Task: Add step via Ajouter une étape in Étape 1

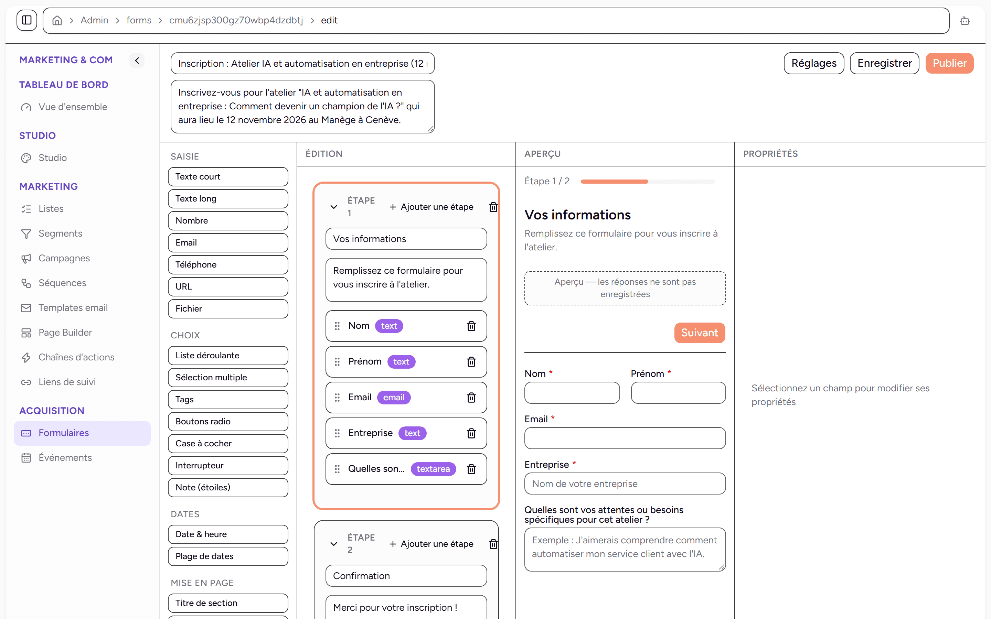Action: (431, 207)
